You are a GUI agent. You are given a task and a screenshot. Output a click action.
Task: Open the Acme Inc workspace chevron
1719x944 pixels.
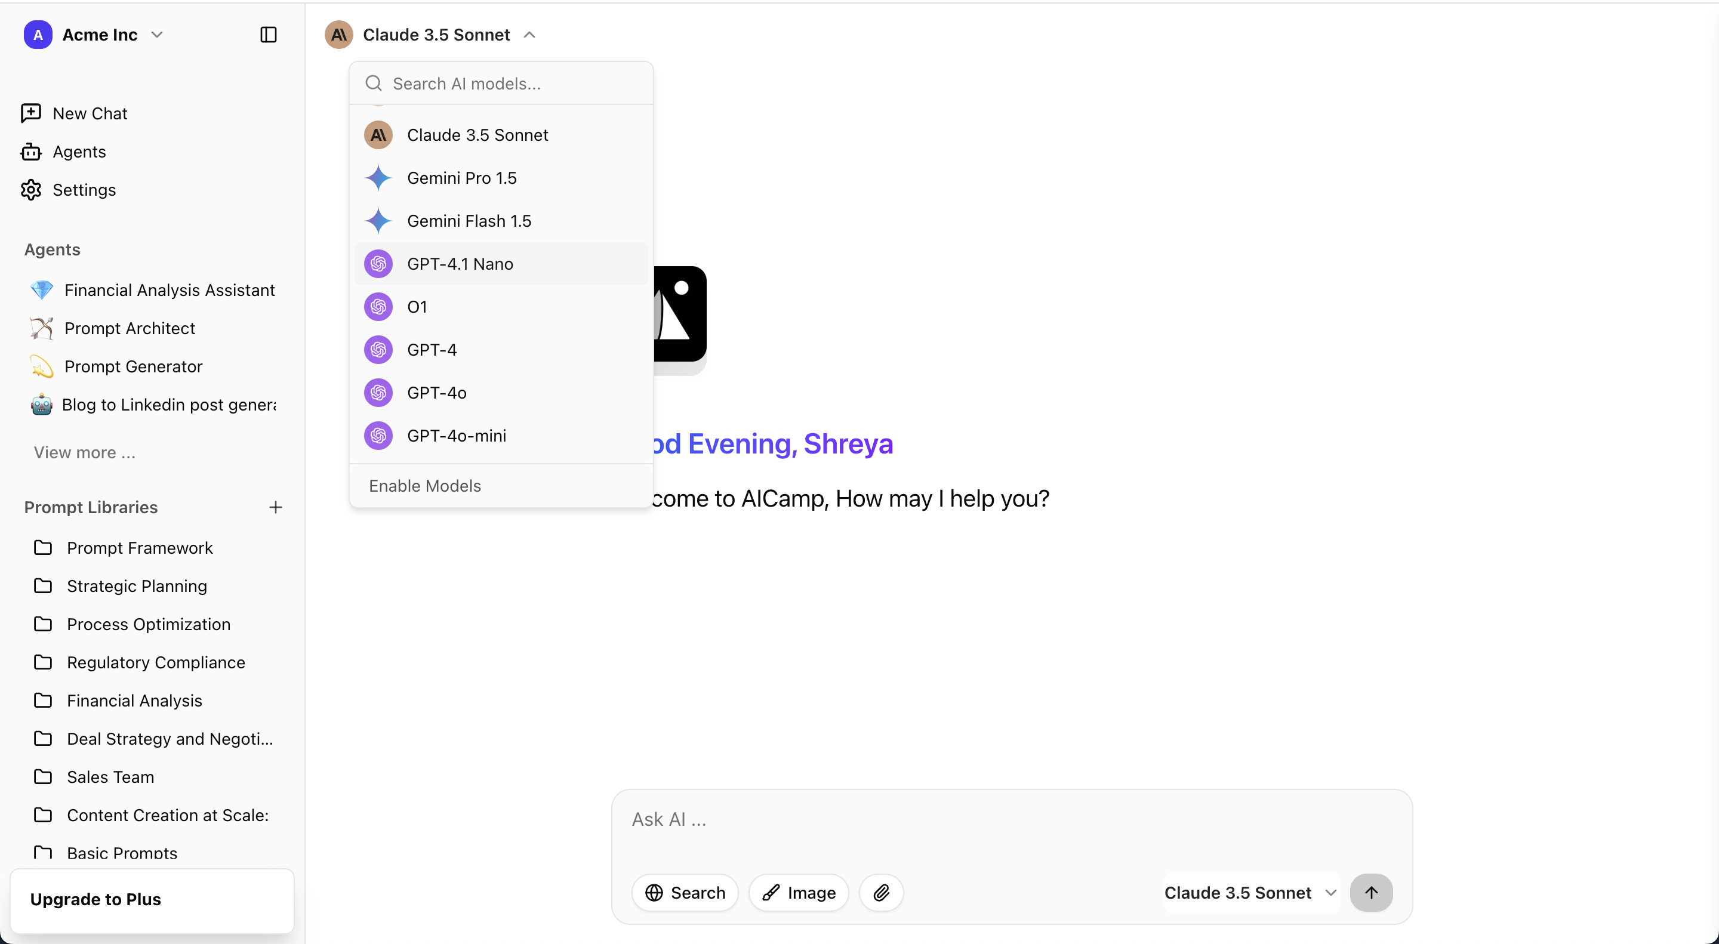(x=157, y=35)
